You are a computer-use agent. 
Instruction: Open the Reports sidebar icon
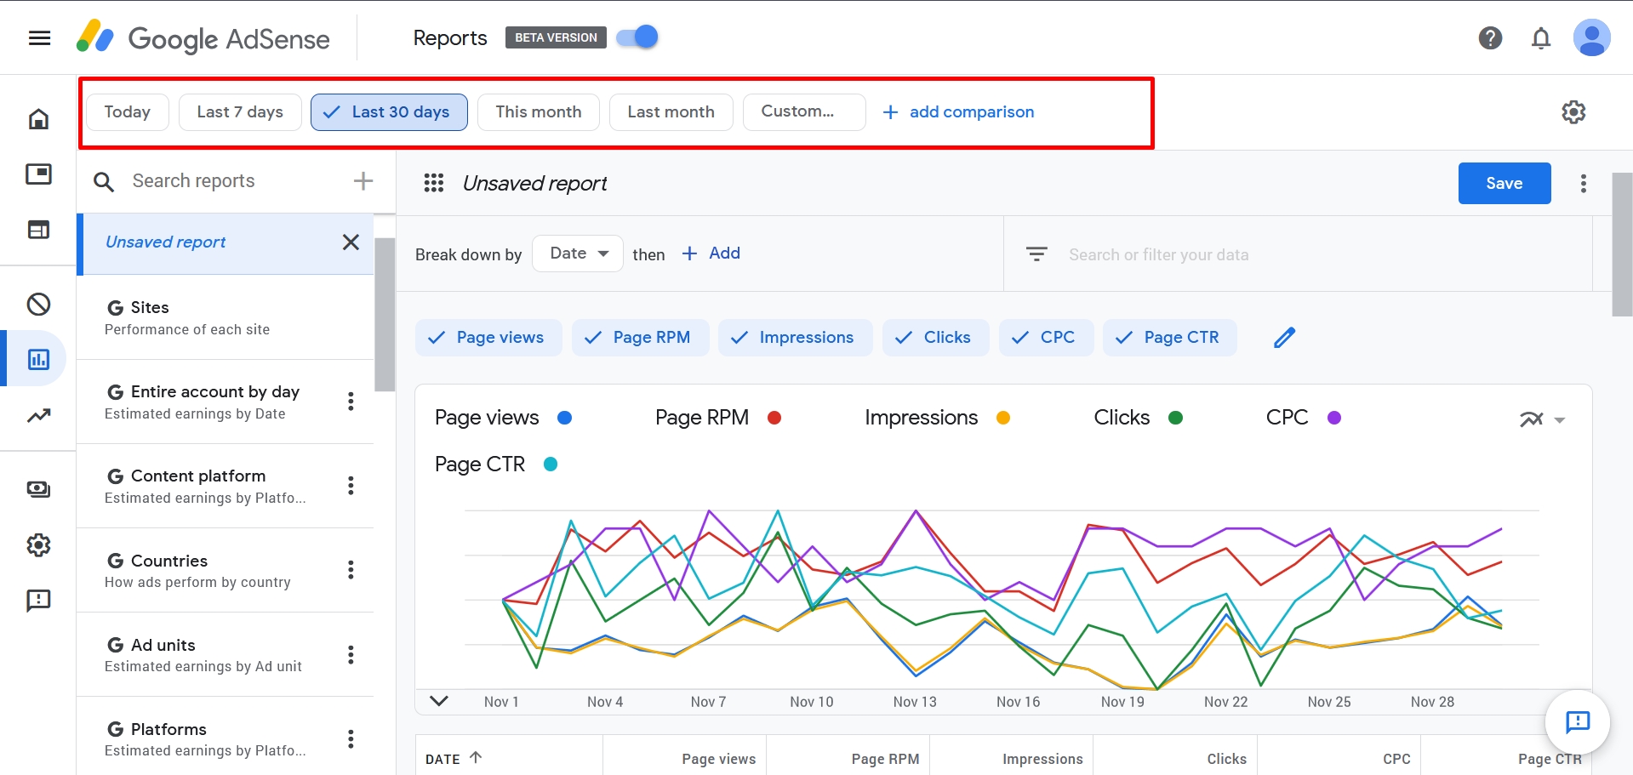39,359
